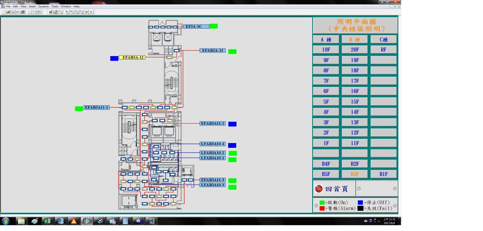
Task: Launch the Paint palette taskbar icon
Action: click(34, 221)
